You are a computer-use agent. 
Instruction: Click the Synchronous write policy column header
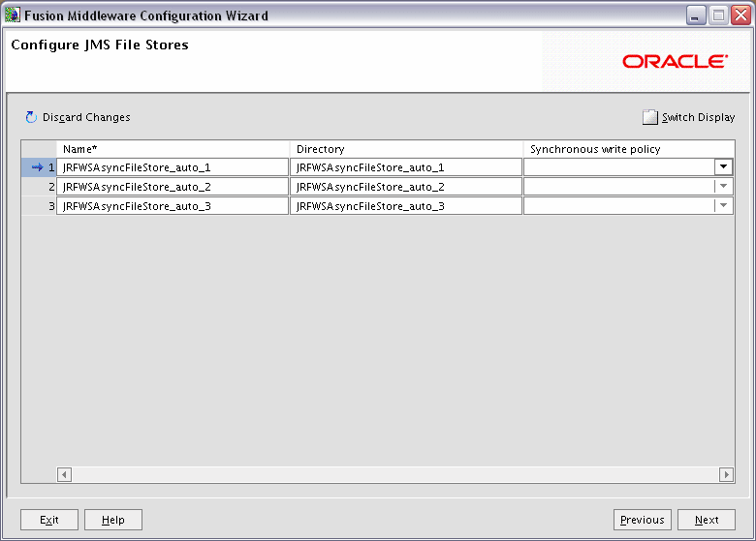click(629, 149)
